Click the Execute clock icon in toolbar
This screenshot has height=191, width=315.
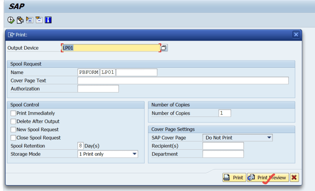coord(11,20)
